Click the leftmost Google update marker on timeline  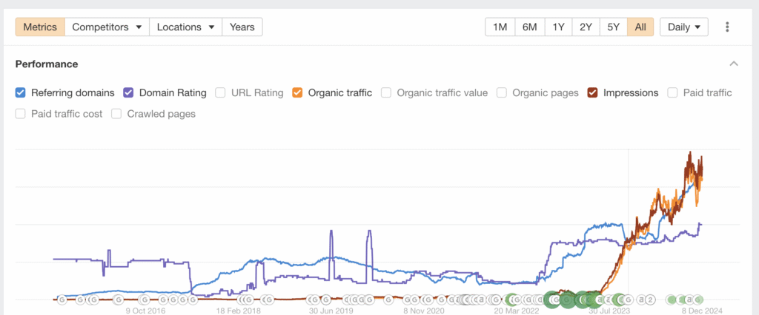62,299
